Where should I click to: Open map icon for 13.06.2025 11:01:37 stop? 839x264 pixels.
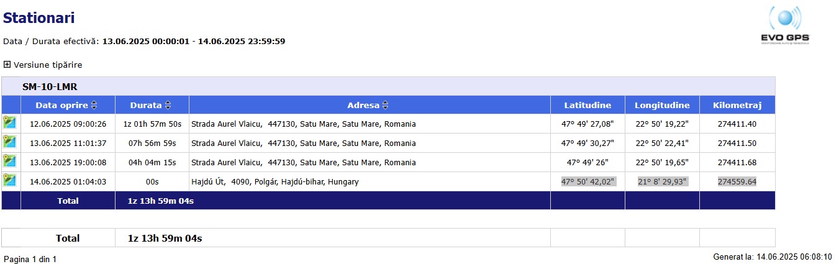pos(9,142)
